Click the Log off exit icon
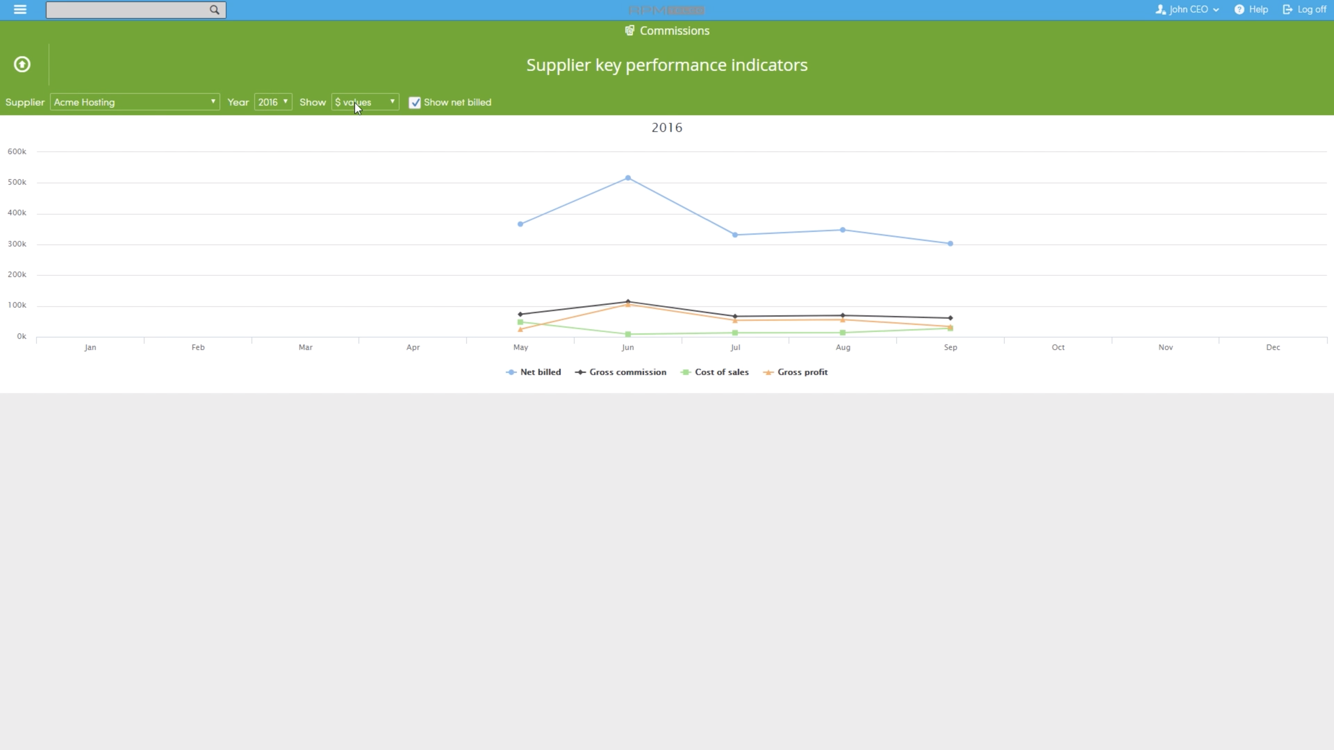Image resolution: width=1334 pixels, height=750 pixels. tap(1288, 9)
